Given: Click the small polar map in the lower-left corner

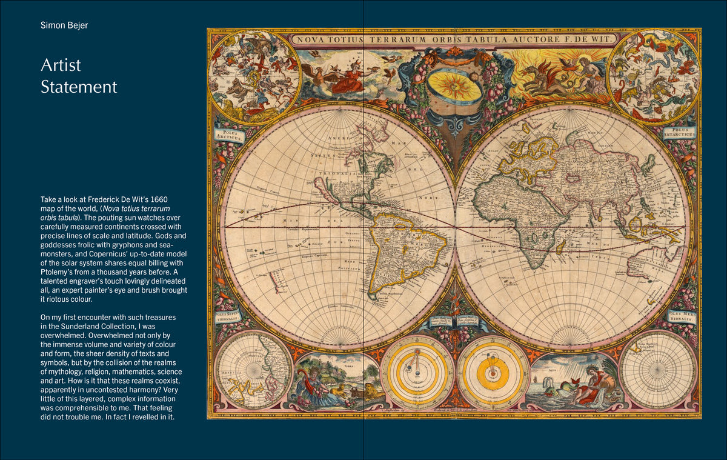Looking at the screenshot, I should point(253,369).
